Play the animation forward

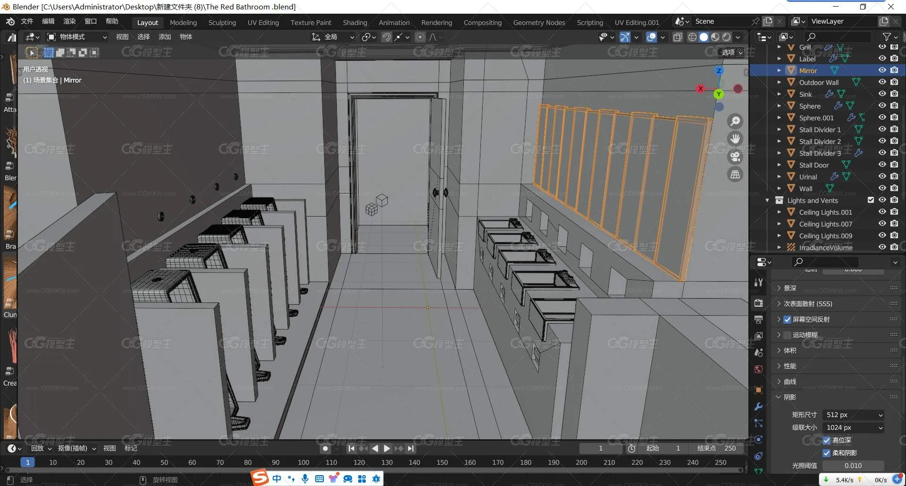387,448
